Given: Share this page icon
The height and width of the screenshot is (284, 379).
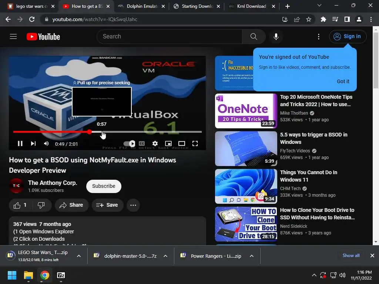Looking at the screenshot, I should (x=297, y=19).
